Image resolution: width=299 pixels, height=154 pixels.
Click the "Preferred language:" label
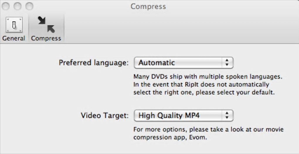point(94,63)
